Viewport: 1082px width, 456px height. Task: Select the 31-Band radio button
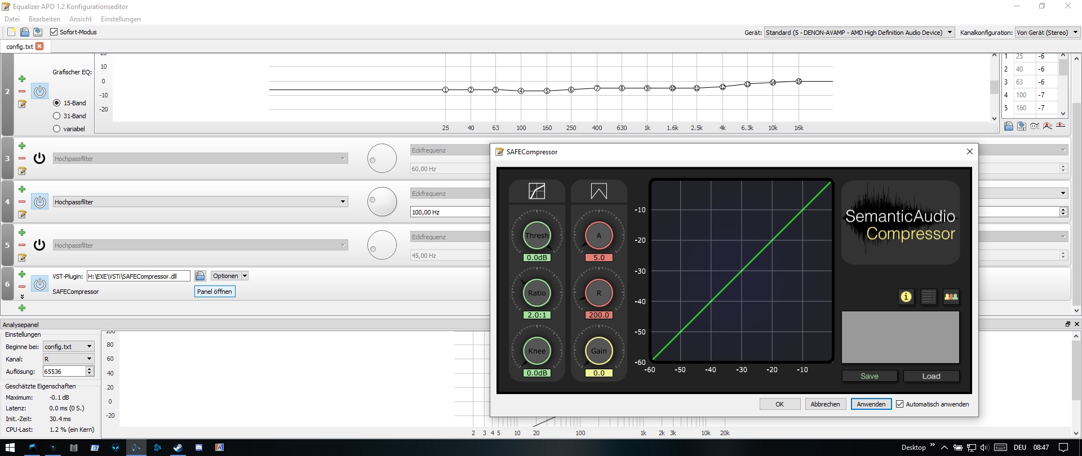click(x=56, y=116)
